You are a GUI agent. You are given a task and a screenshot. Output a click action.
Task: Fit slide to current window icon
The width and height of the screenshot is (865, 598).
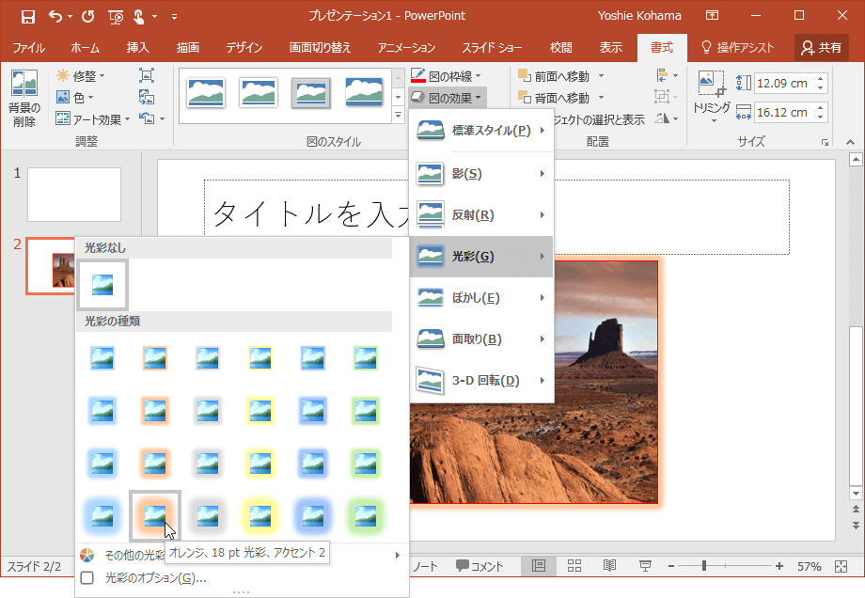(841, 566)
